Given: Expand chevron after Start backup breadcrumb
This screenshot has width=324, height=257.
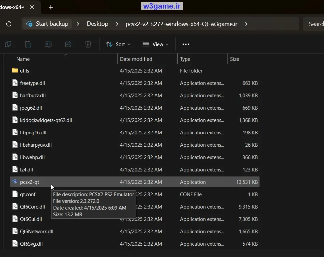Looking at the screenshot, I should (78, 24).
